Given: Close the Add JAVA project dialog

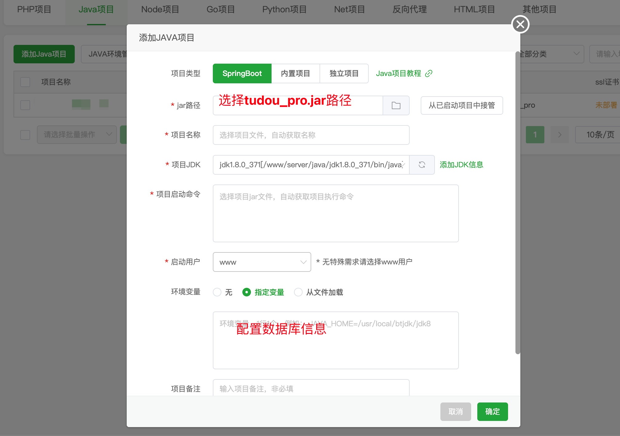Looking at the screenshot, I should [x=520, y=24].
